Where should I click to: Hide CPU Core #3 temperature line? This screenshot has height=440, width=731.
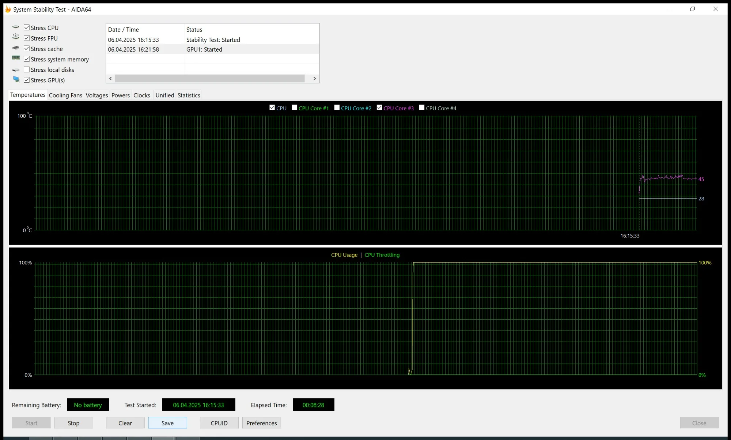pos(379,108)
